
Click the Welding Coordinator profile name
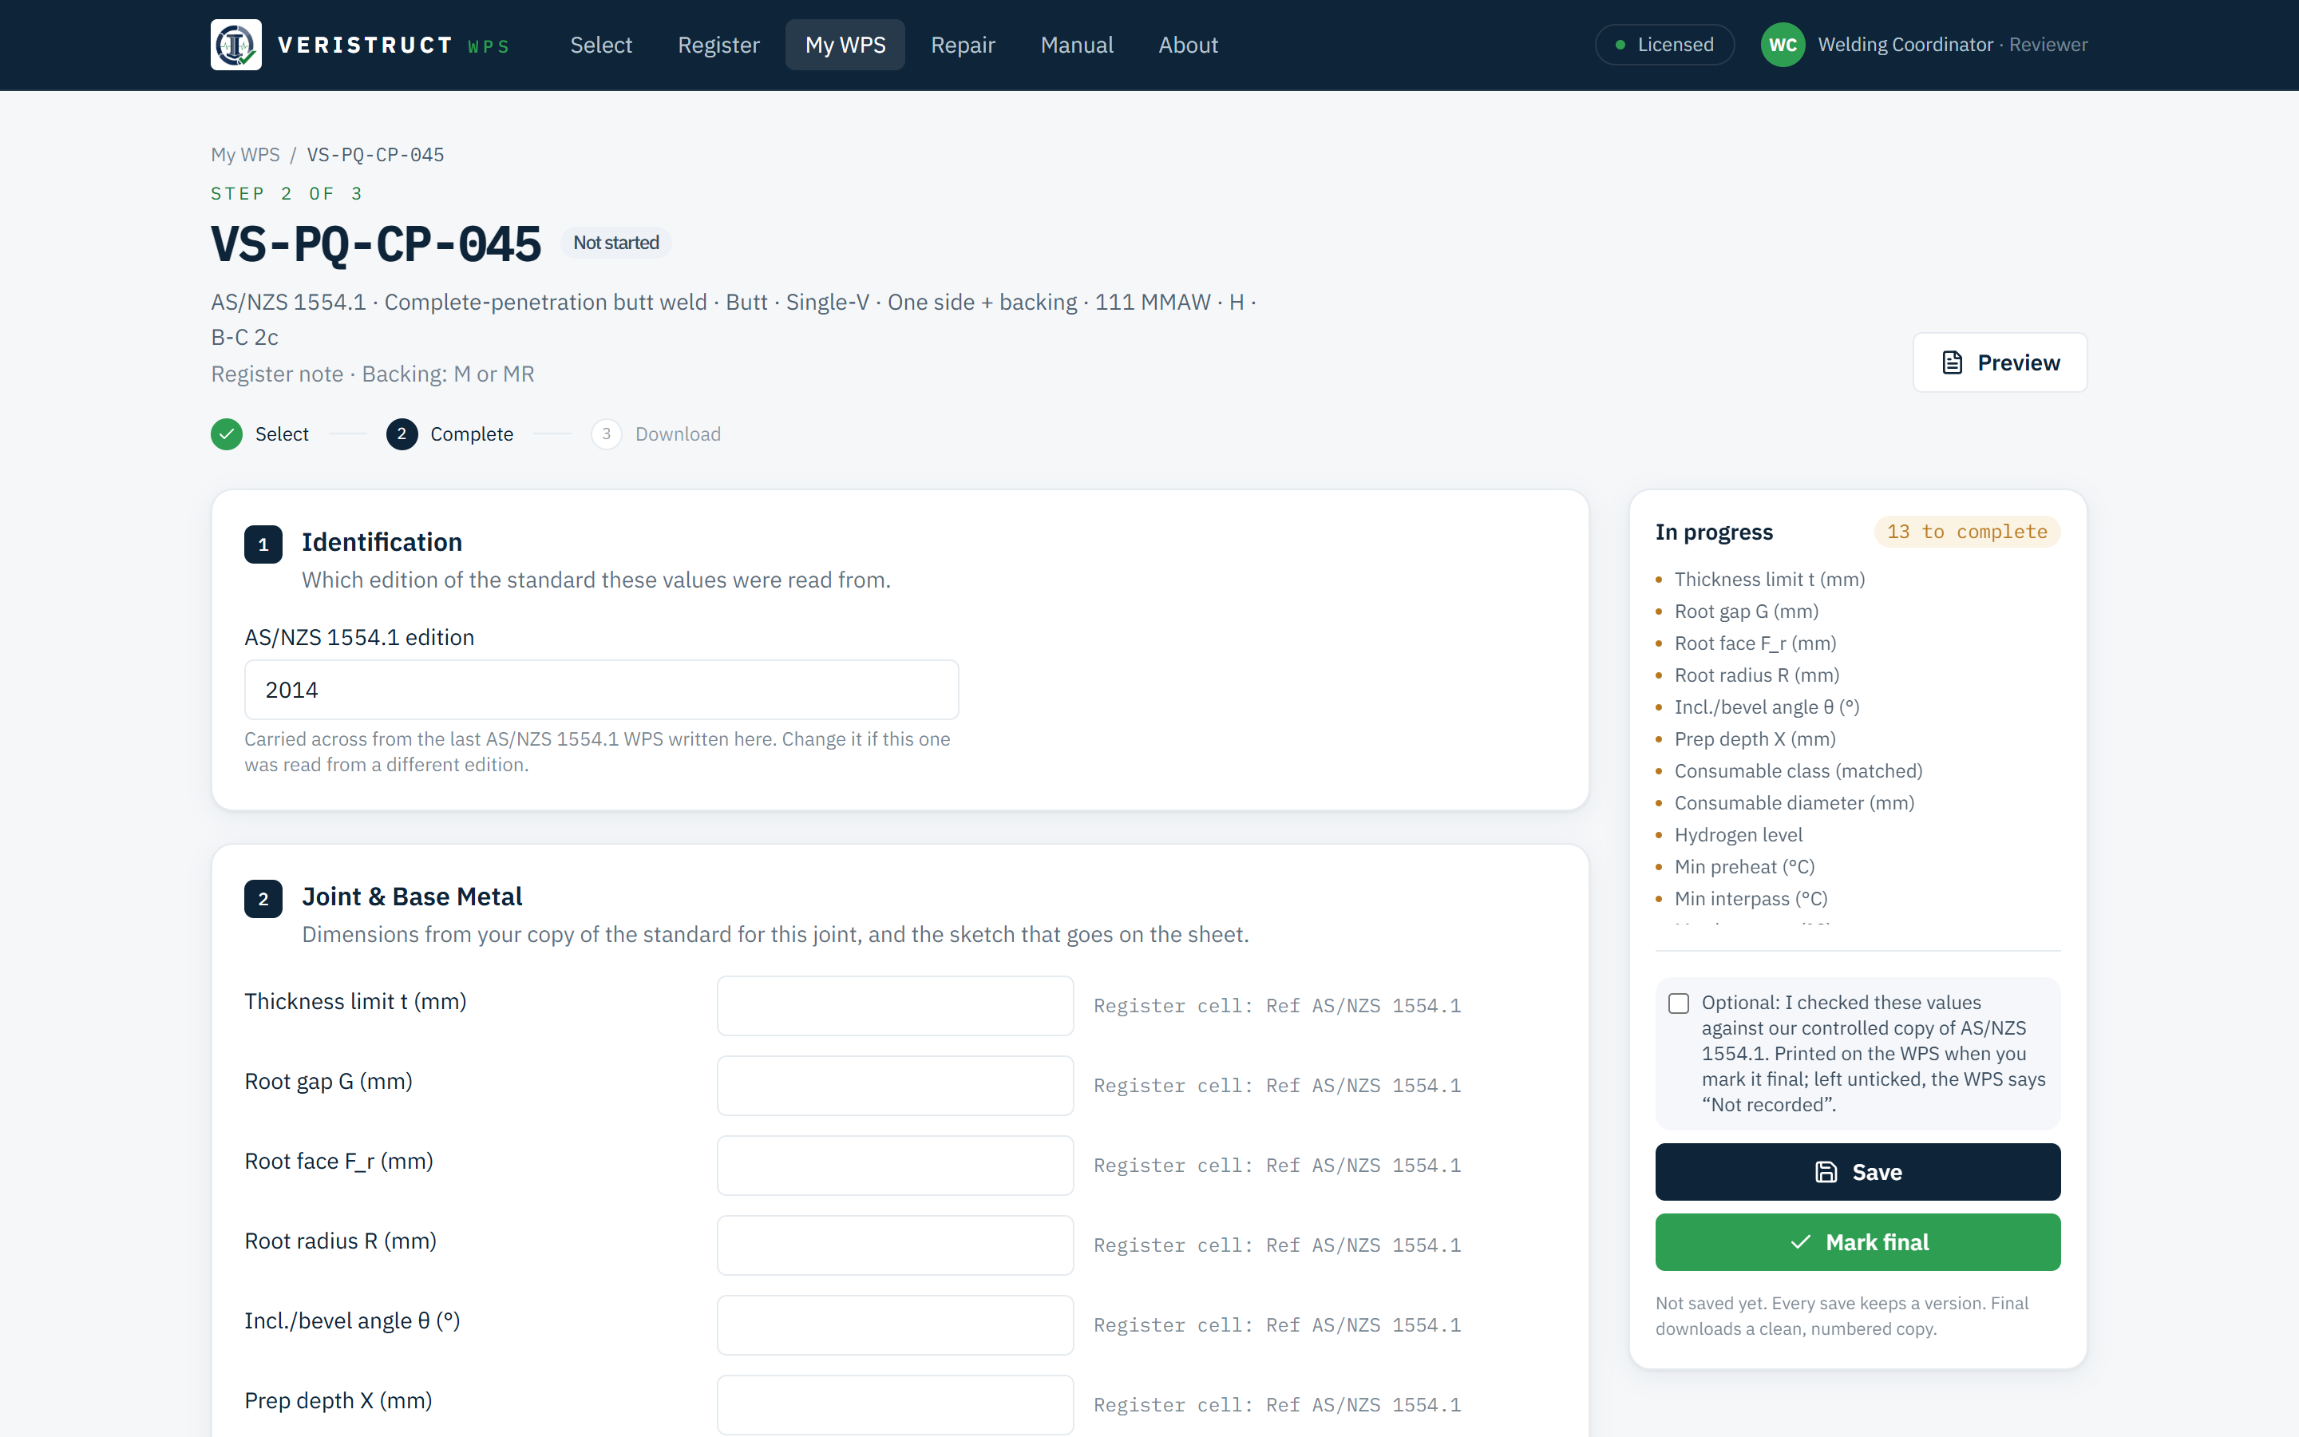[x=1905, y=45]
